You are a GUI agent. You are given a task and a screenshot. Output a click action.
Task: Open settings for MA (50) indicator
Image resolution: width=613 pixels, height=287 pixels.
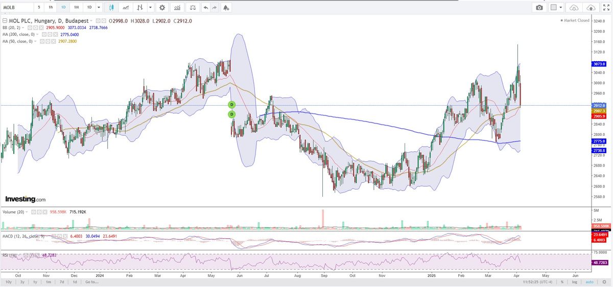(x=48, y=41)
